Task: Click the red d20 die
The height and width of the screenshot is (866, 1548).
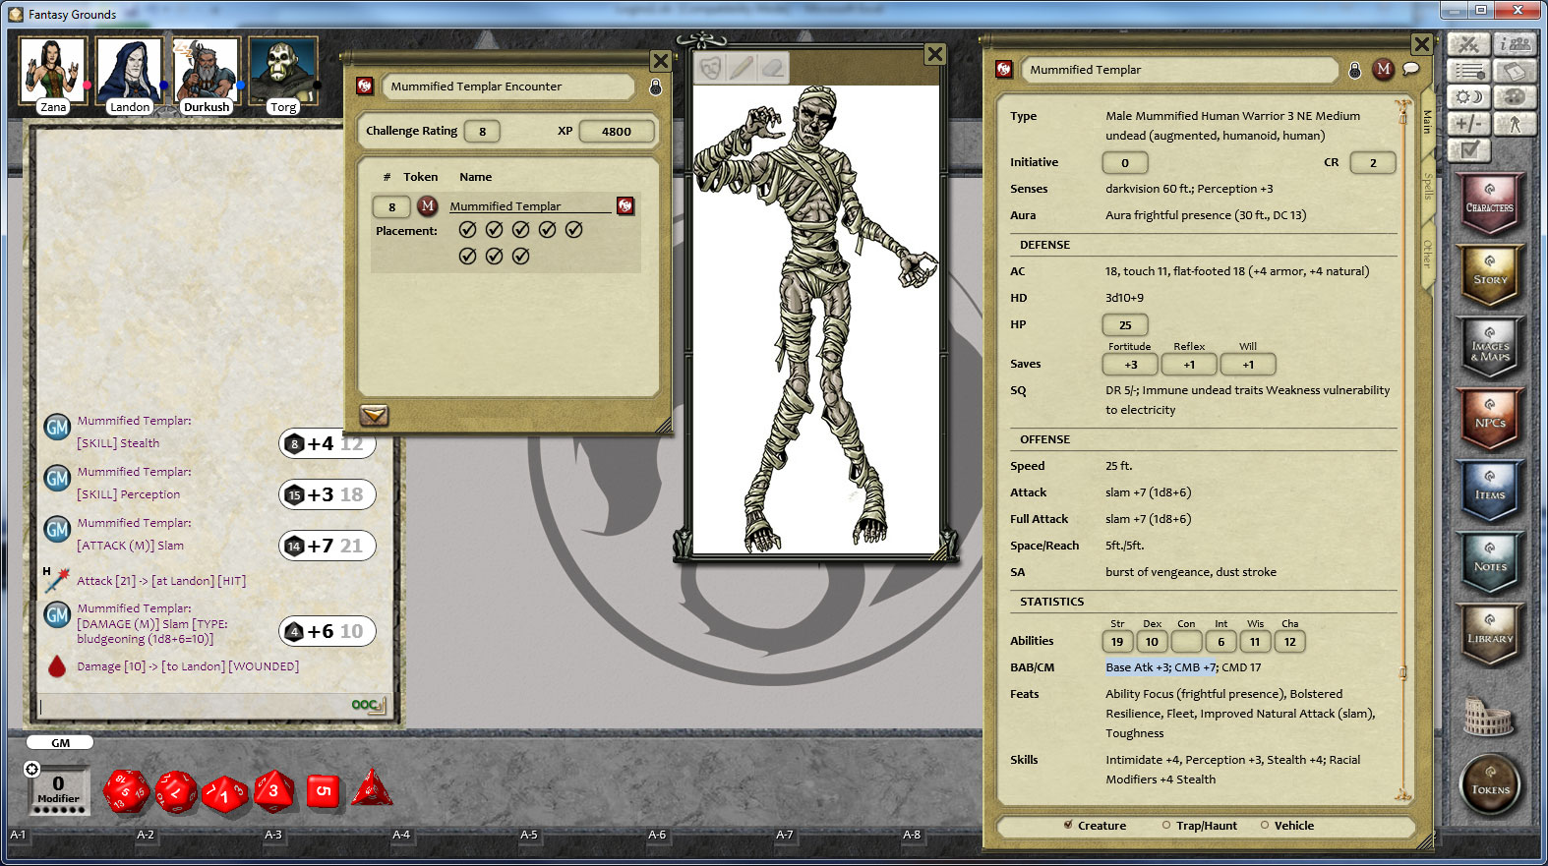Action: tap(127, 791)
